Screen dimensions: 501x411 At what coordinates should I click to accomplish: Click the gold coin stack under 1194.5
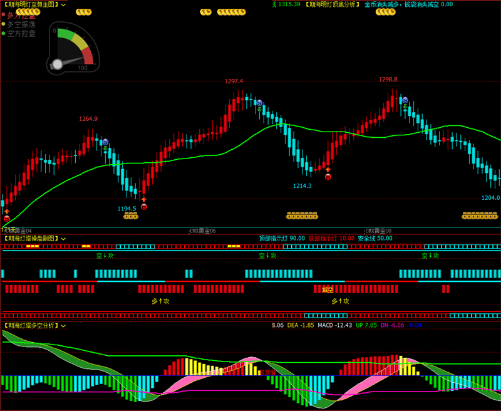click(x=131, y=216)
